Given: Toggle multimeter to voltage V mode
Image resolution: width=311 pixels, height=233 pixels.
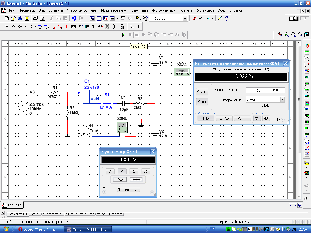Looking at the screenshot, I should click(x=122, y=171).
